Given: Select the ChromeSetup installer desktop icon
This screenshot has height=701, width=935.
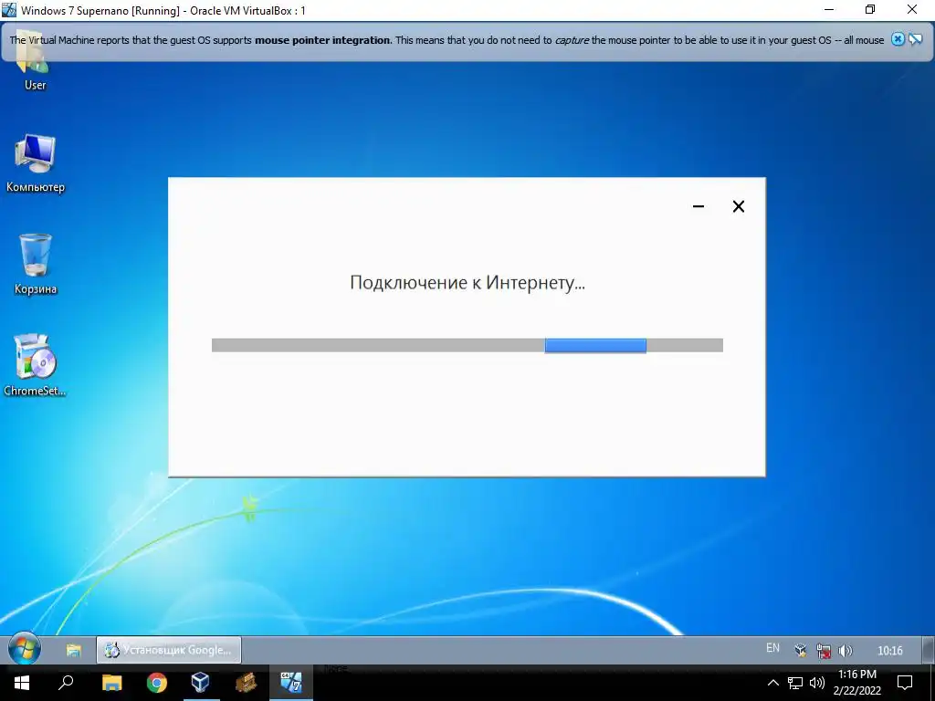Looking at the screenshot, I should pyautogui.click(x=36, y=365).
